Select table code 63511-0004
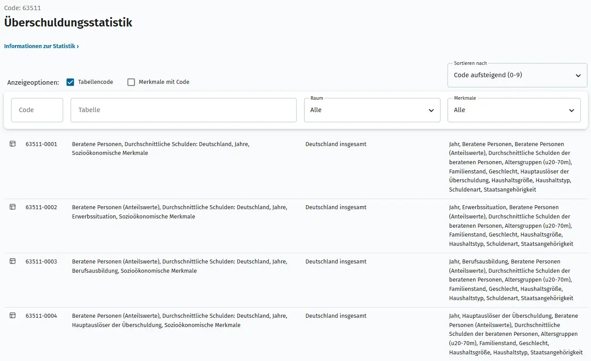The width and height of the screenshot is (591, 361). click(x=41, y=316)
